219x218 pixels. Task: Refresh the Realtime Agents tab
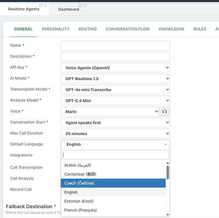coord(41,5)
